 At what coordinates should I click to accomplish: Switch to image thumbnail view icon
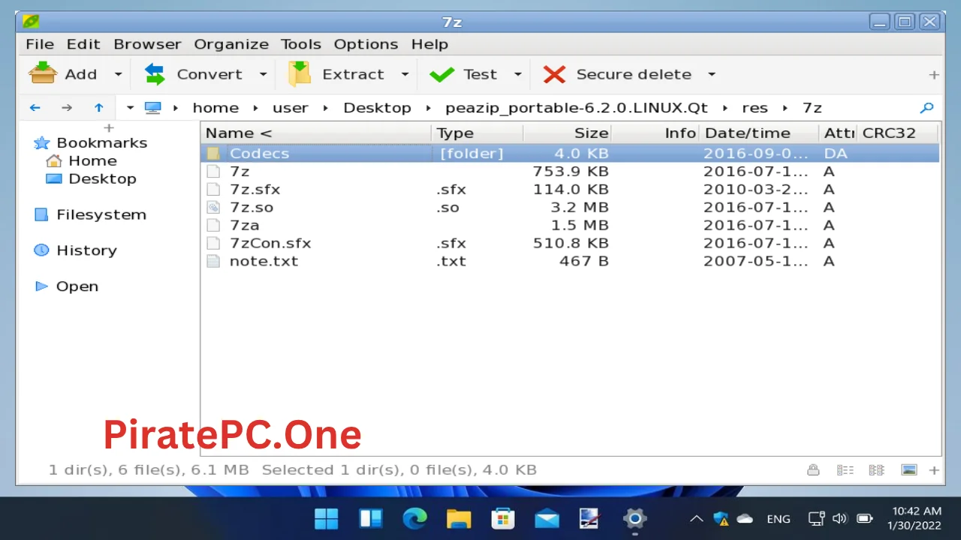pos(909,470)
